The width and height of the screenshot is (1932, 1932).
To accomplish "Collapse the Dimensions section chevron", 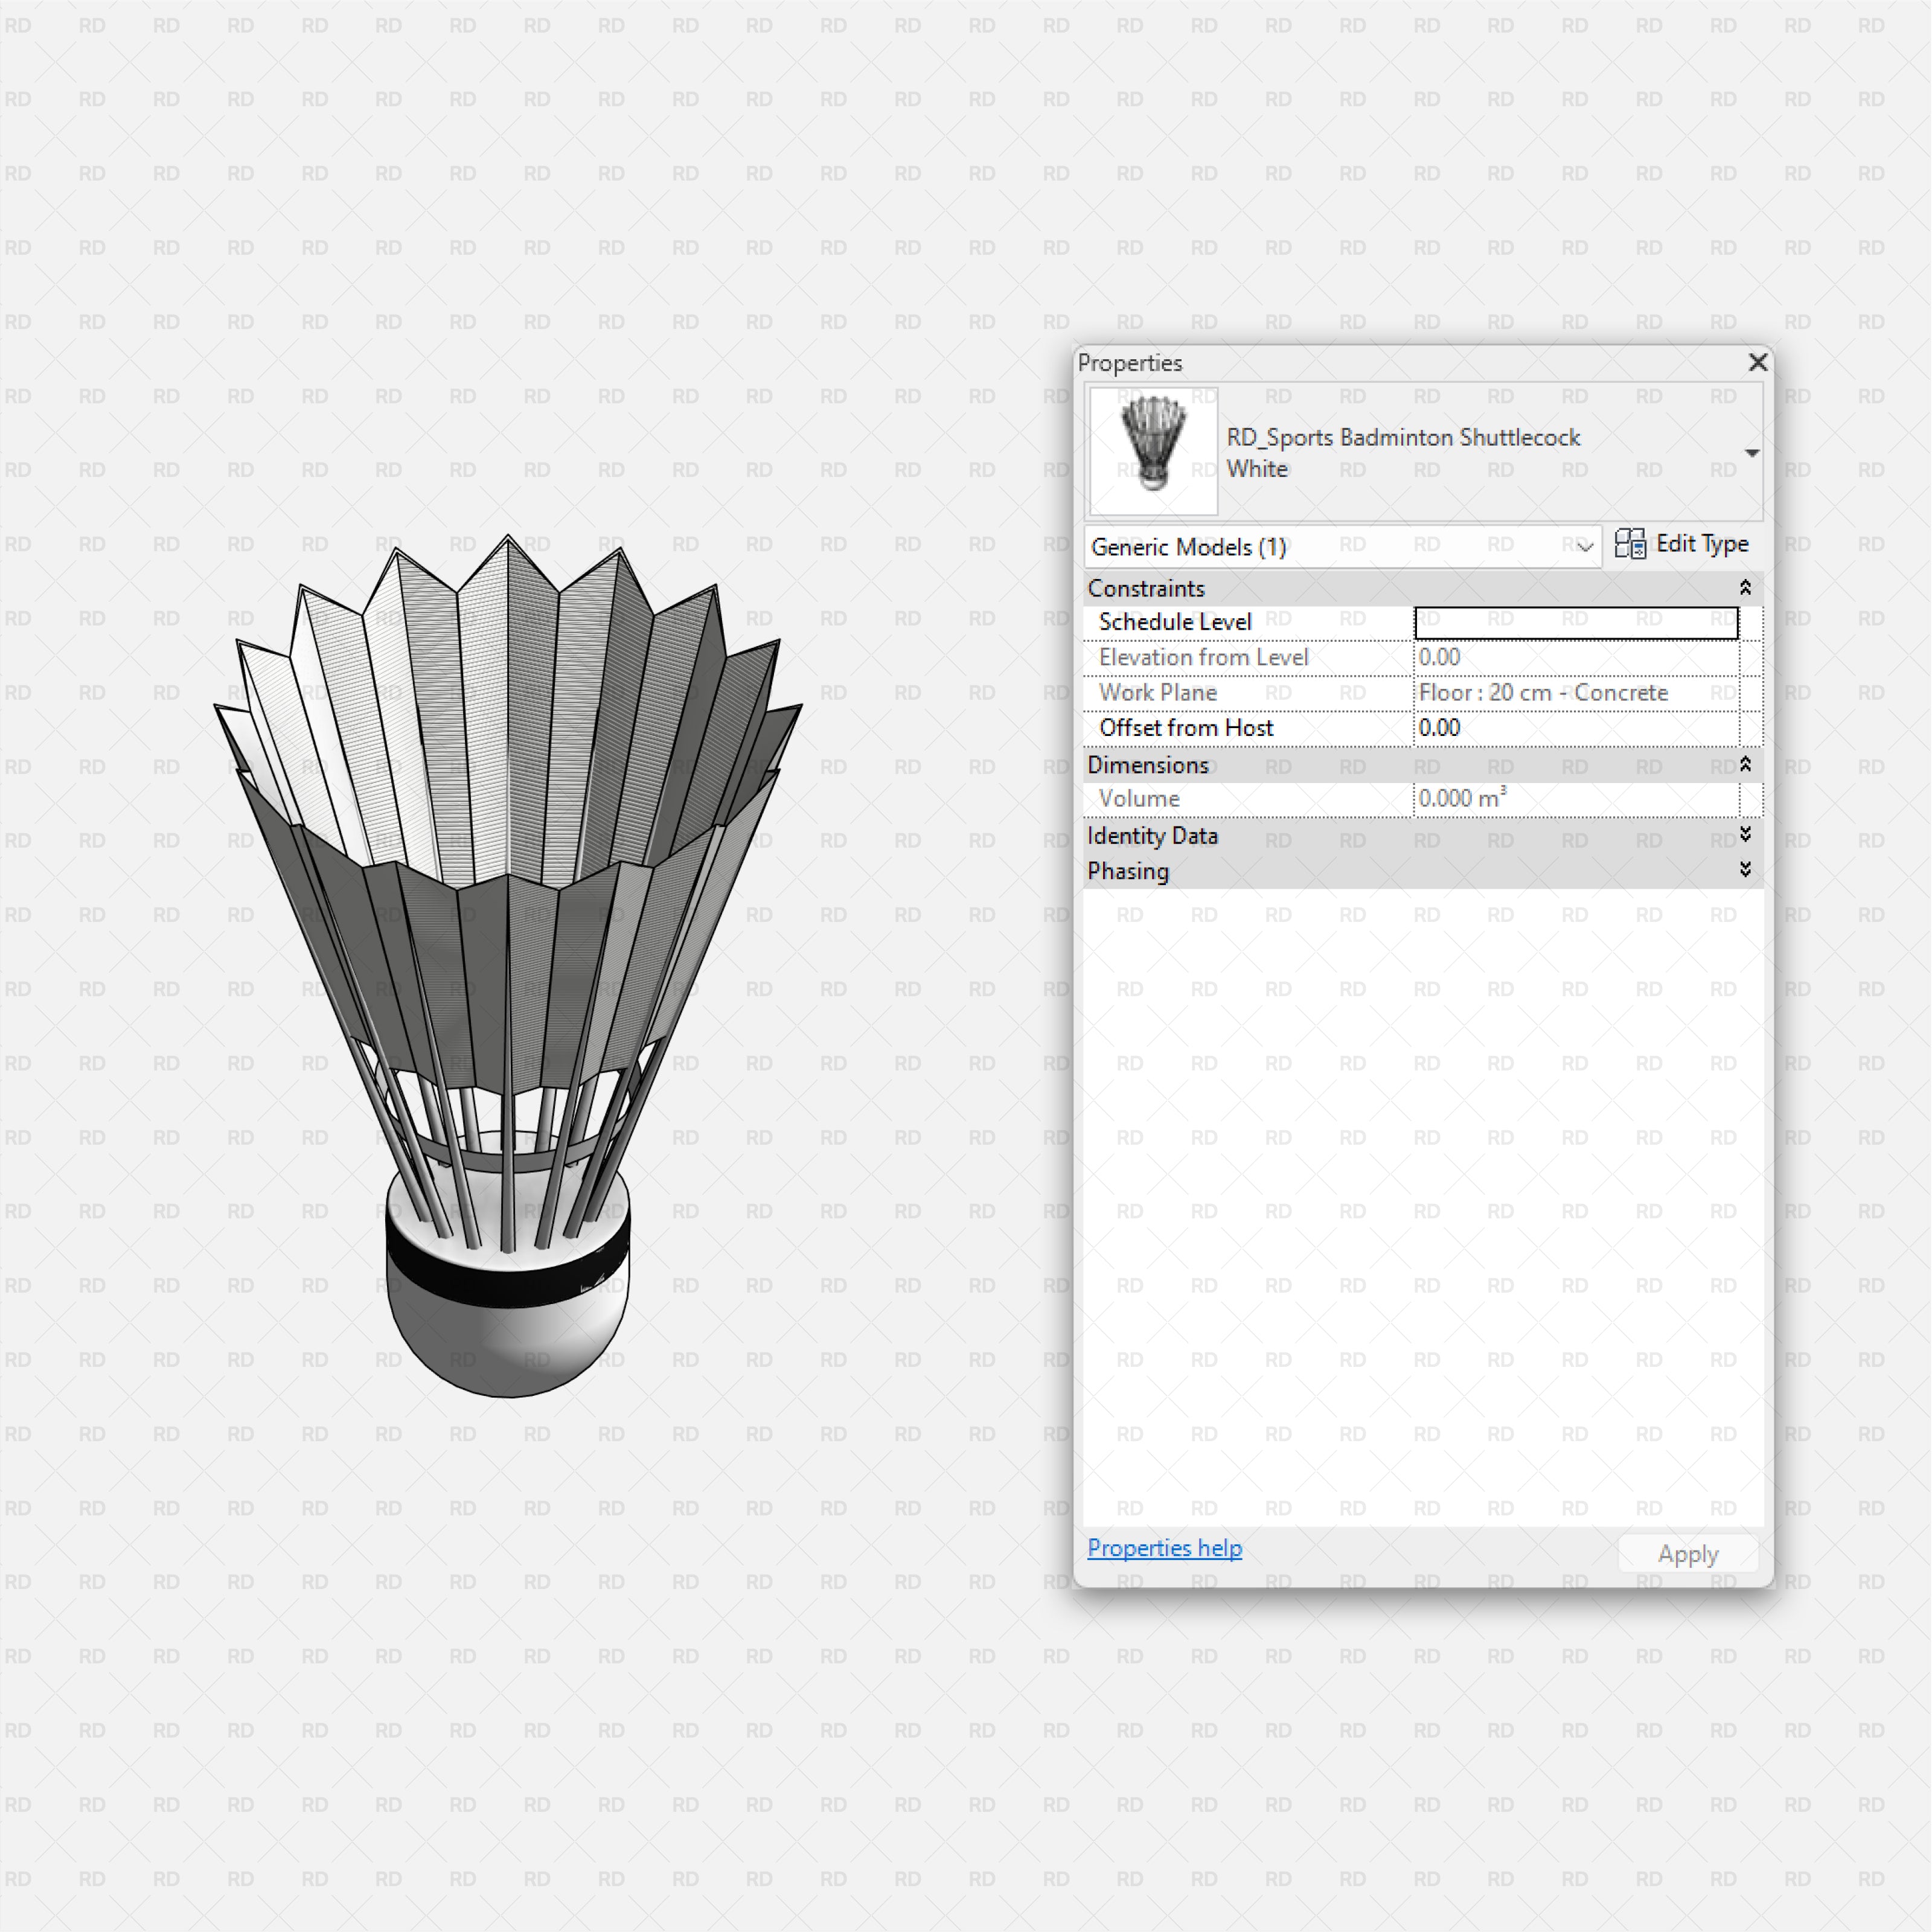I will click(x=1745, y=765).
